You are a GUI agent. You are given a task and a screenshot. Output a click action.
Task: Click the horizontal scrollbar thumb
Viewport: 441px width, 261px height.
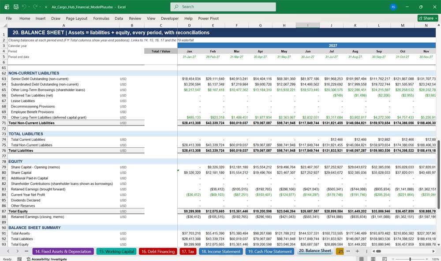coord(378,251)
